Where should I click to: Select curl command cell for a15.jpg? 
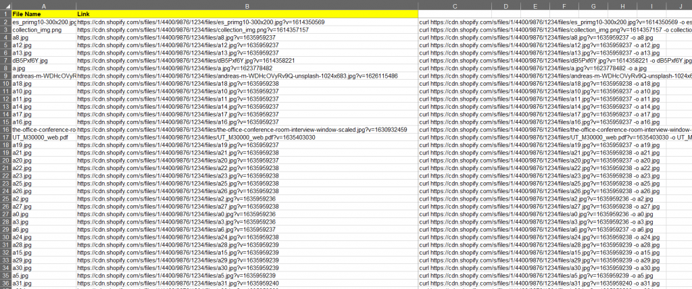point(455,253)
